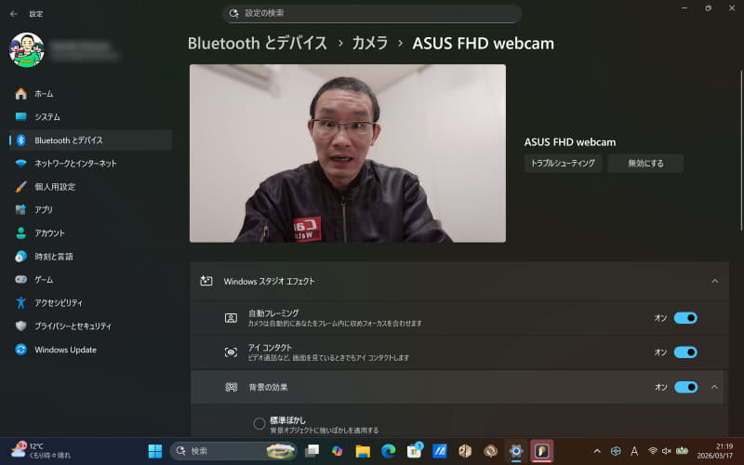The height and width of the screenshot is (465, 744).
Task: Click the アイ コンタクト eye icon
Action: tap(231, 352)
